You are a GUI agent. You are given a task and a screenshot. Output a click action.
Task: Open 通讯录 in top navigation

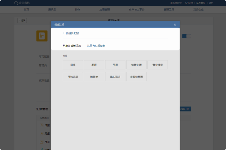[x=52, y=10]
